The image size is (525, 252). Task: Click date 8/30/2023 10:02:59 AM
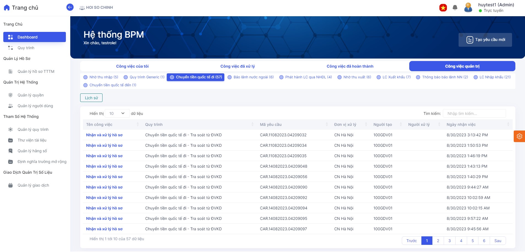(x=468, y=198)
